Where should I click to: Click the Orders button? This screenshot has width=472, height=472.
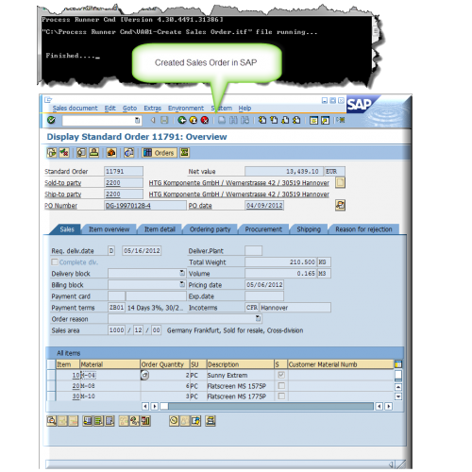pos(160,153)
